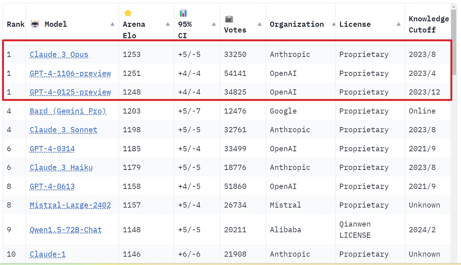The width and height of the screenshot is (461, 265).
Task: Click votes count 34825
Action: (235, 92)
